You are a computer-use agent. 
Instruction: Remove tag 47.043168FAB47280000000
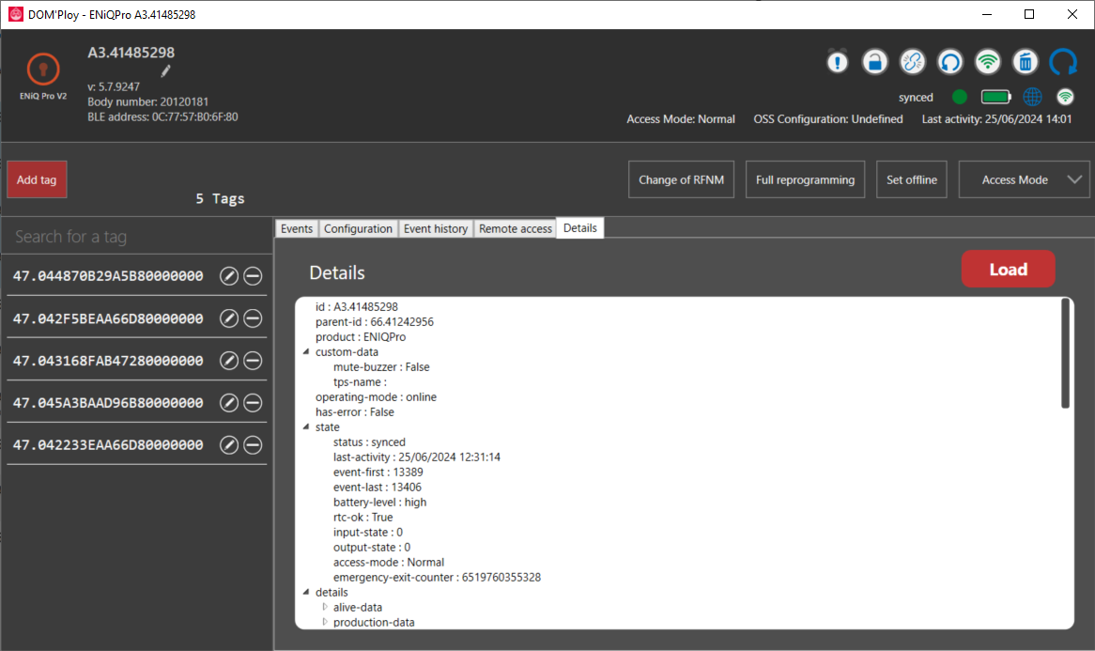[x=253, y=361]
